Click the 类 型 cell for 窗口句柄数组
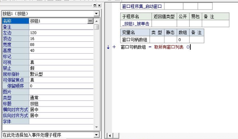238x139 pixels. click(x=157, y=40)
